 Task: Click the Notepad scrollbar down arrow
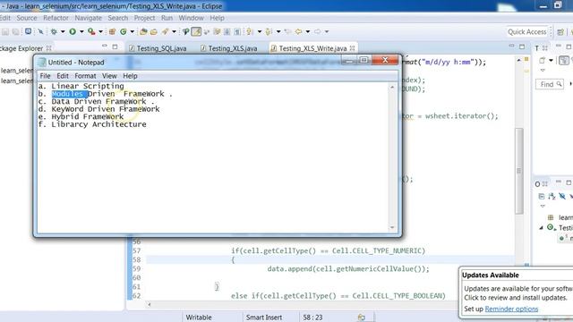coord(392,227)
